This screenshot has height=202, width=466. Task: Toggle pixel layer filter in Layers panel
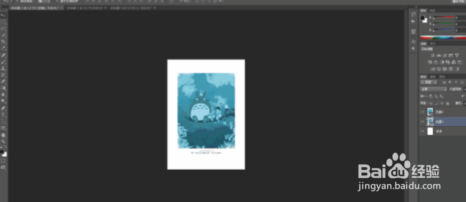(x=445, y=82)
